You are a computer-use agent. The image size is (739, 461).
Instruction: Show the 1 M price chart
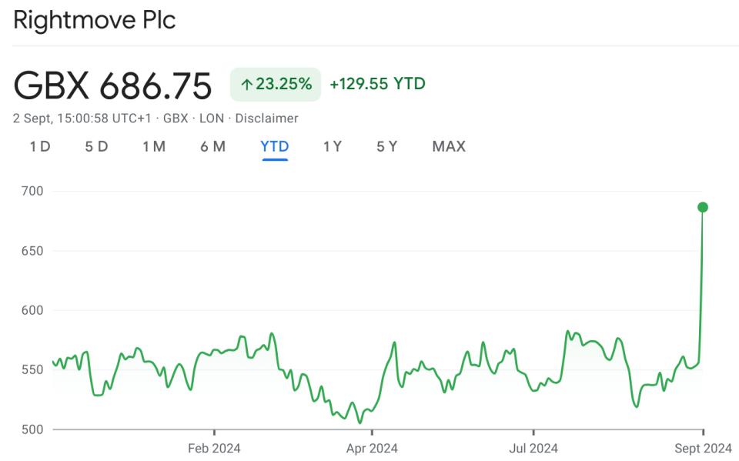click(x=154, y=146)
